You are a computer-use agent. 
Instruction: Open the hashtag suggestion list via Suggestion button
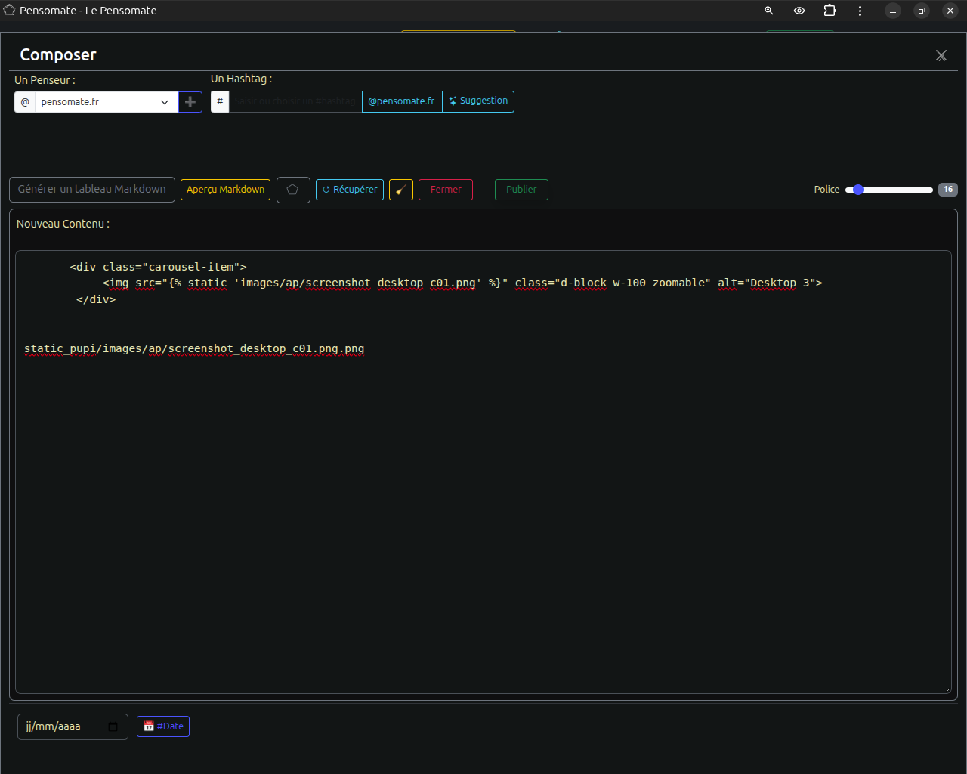[478, 101]
